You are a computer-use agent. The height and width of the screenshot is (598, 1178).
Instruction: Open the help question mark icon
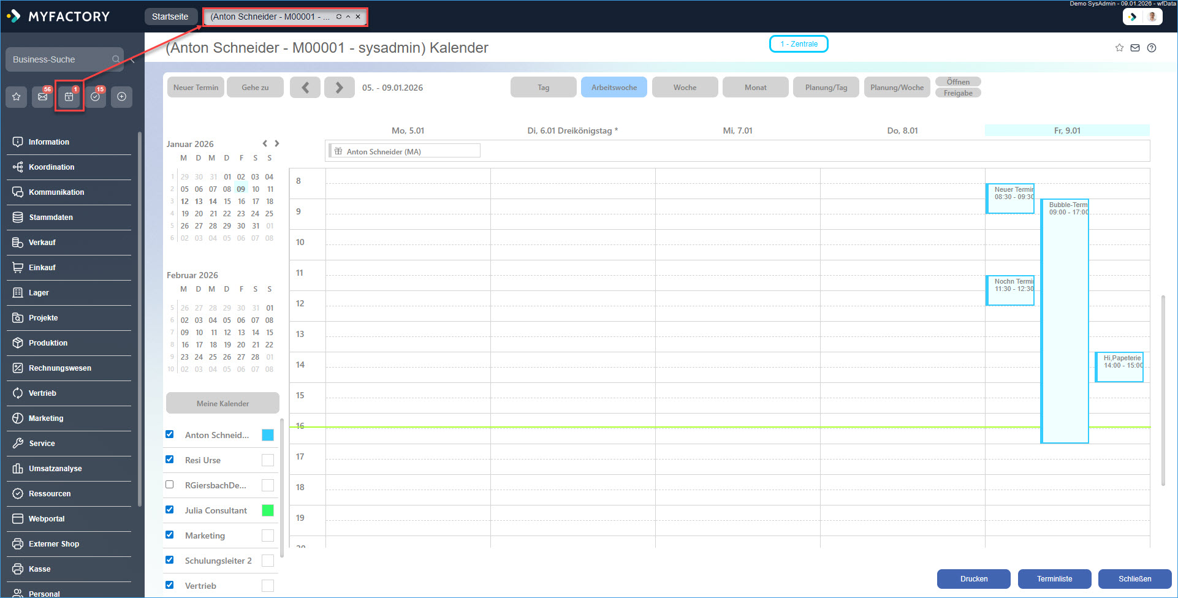pyautogui.click(x=1152, y=48)
